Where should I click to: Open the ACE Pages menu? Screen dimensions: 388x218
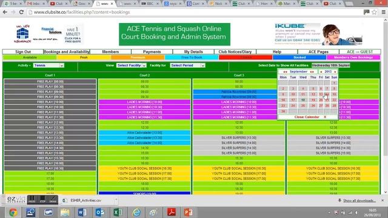point(318,51)
